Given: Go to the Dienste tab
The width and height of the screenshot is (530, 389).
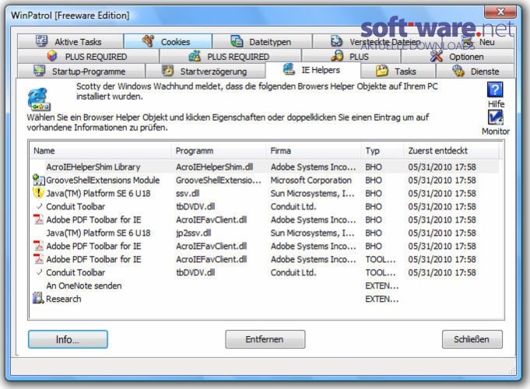Looking at the screenshot, I should 476,71.
